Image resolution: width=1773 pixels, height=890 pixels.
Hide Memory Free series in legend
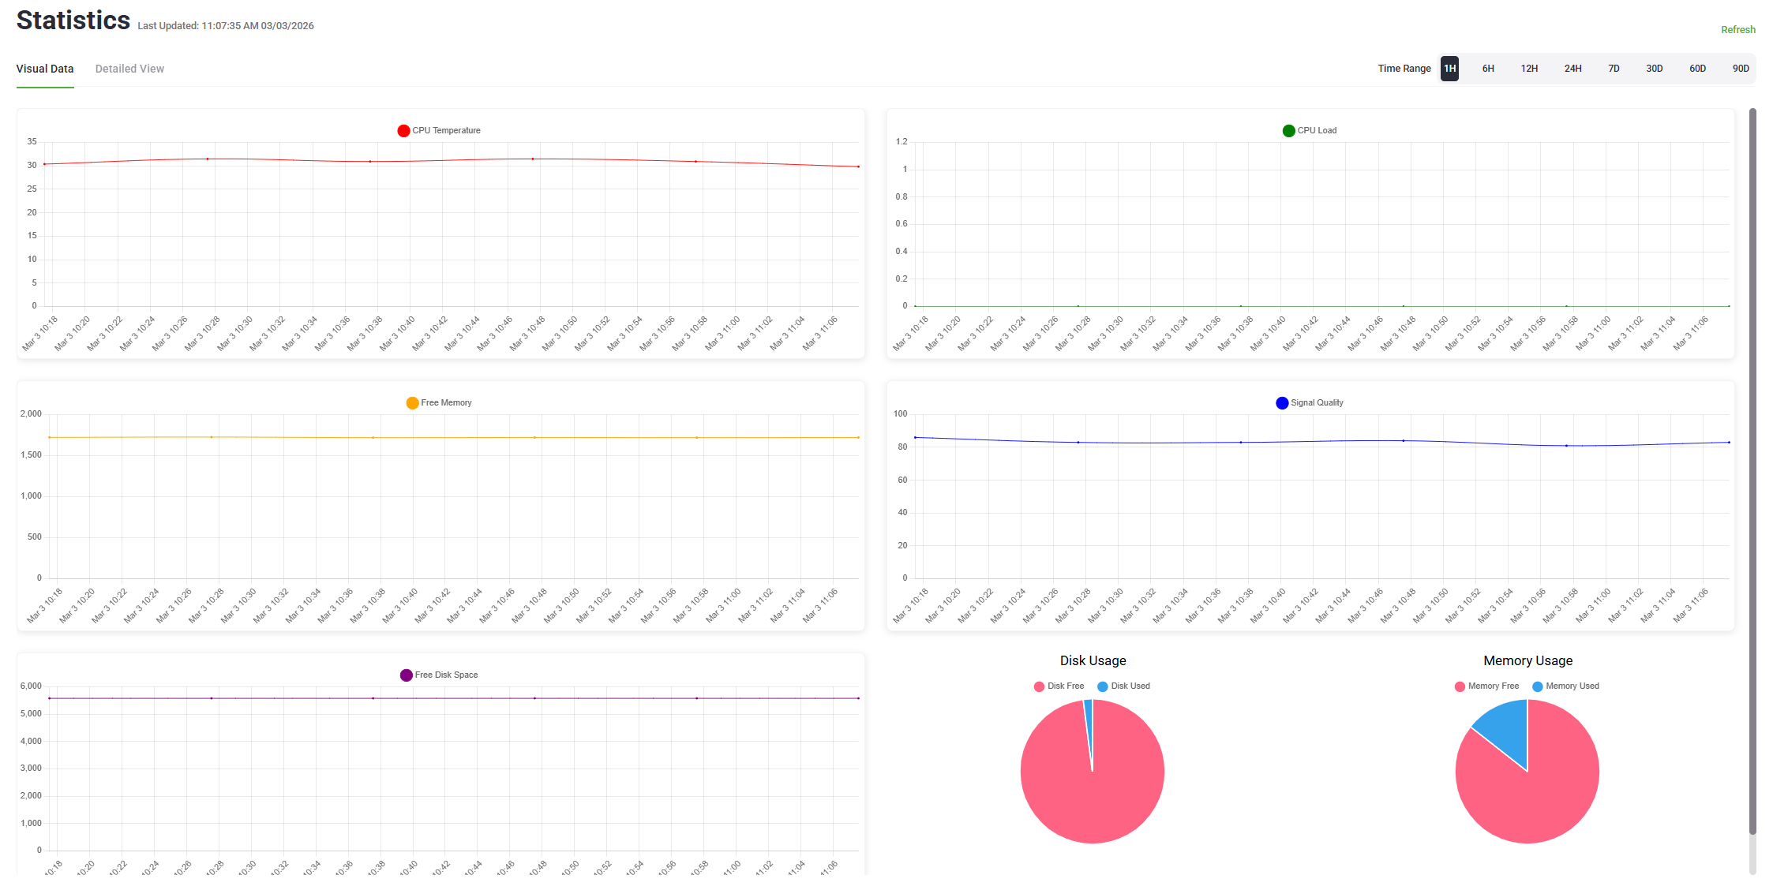coord(1460,686)
